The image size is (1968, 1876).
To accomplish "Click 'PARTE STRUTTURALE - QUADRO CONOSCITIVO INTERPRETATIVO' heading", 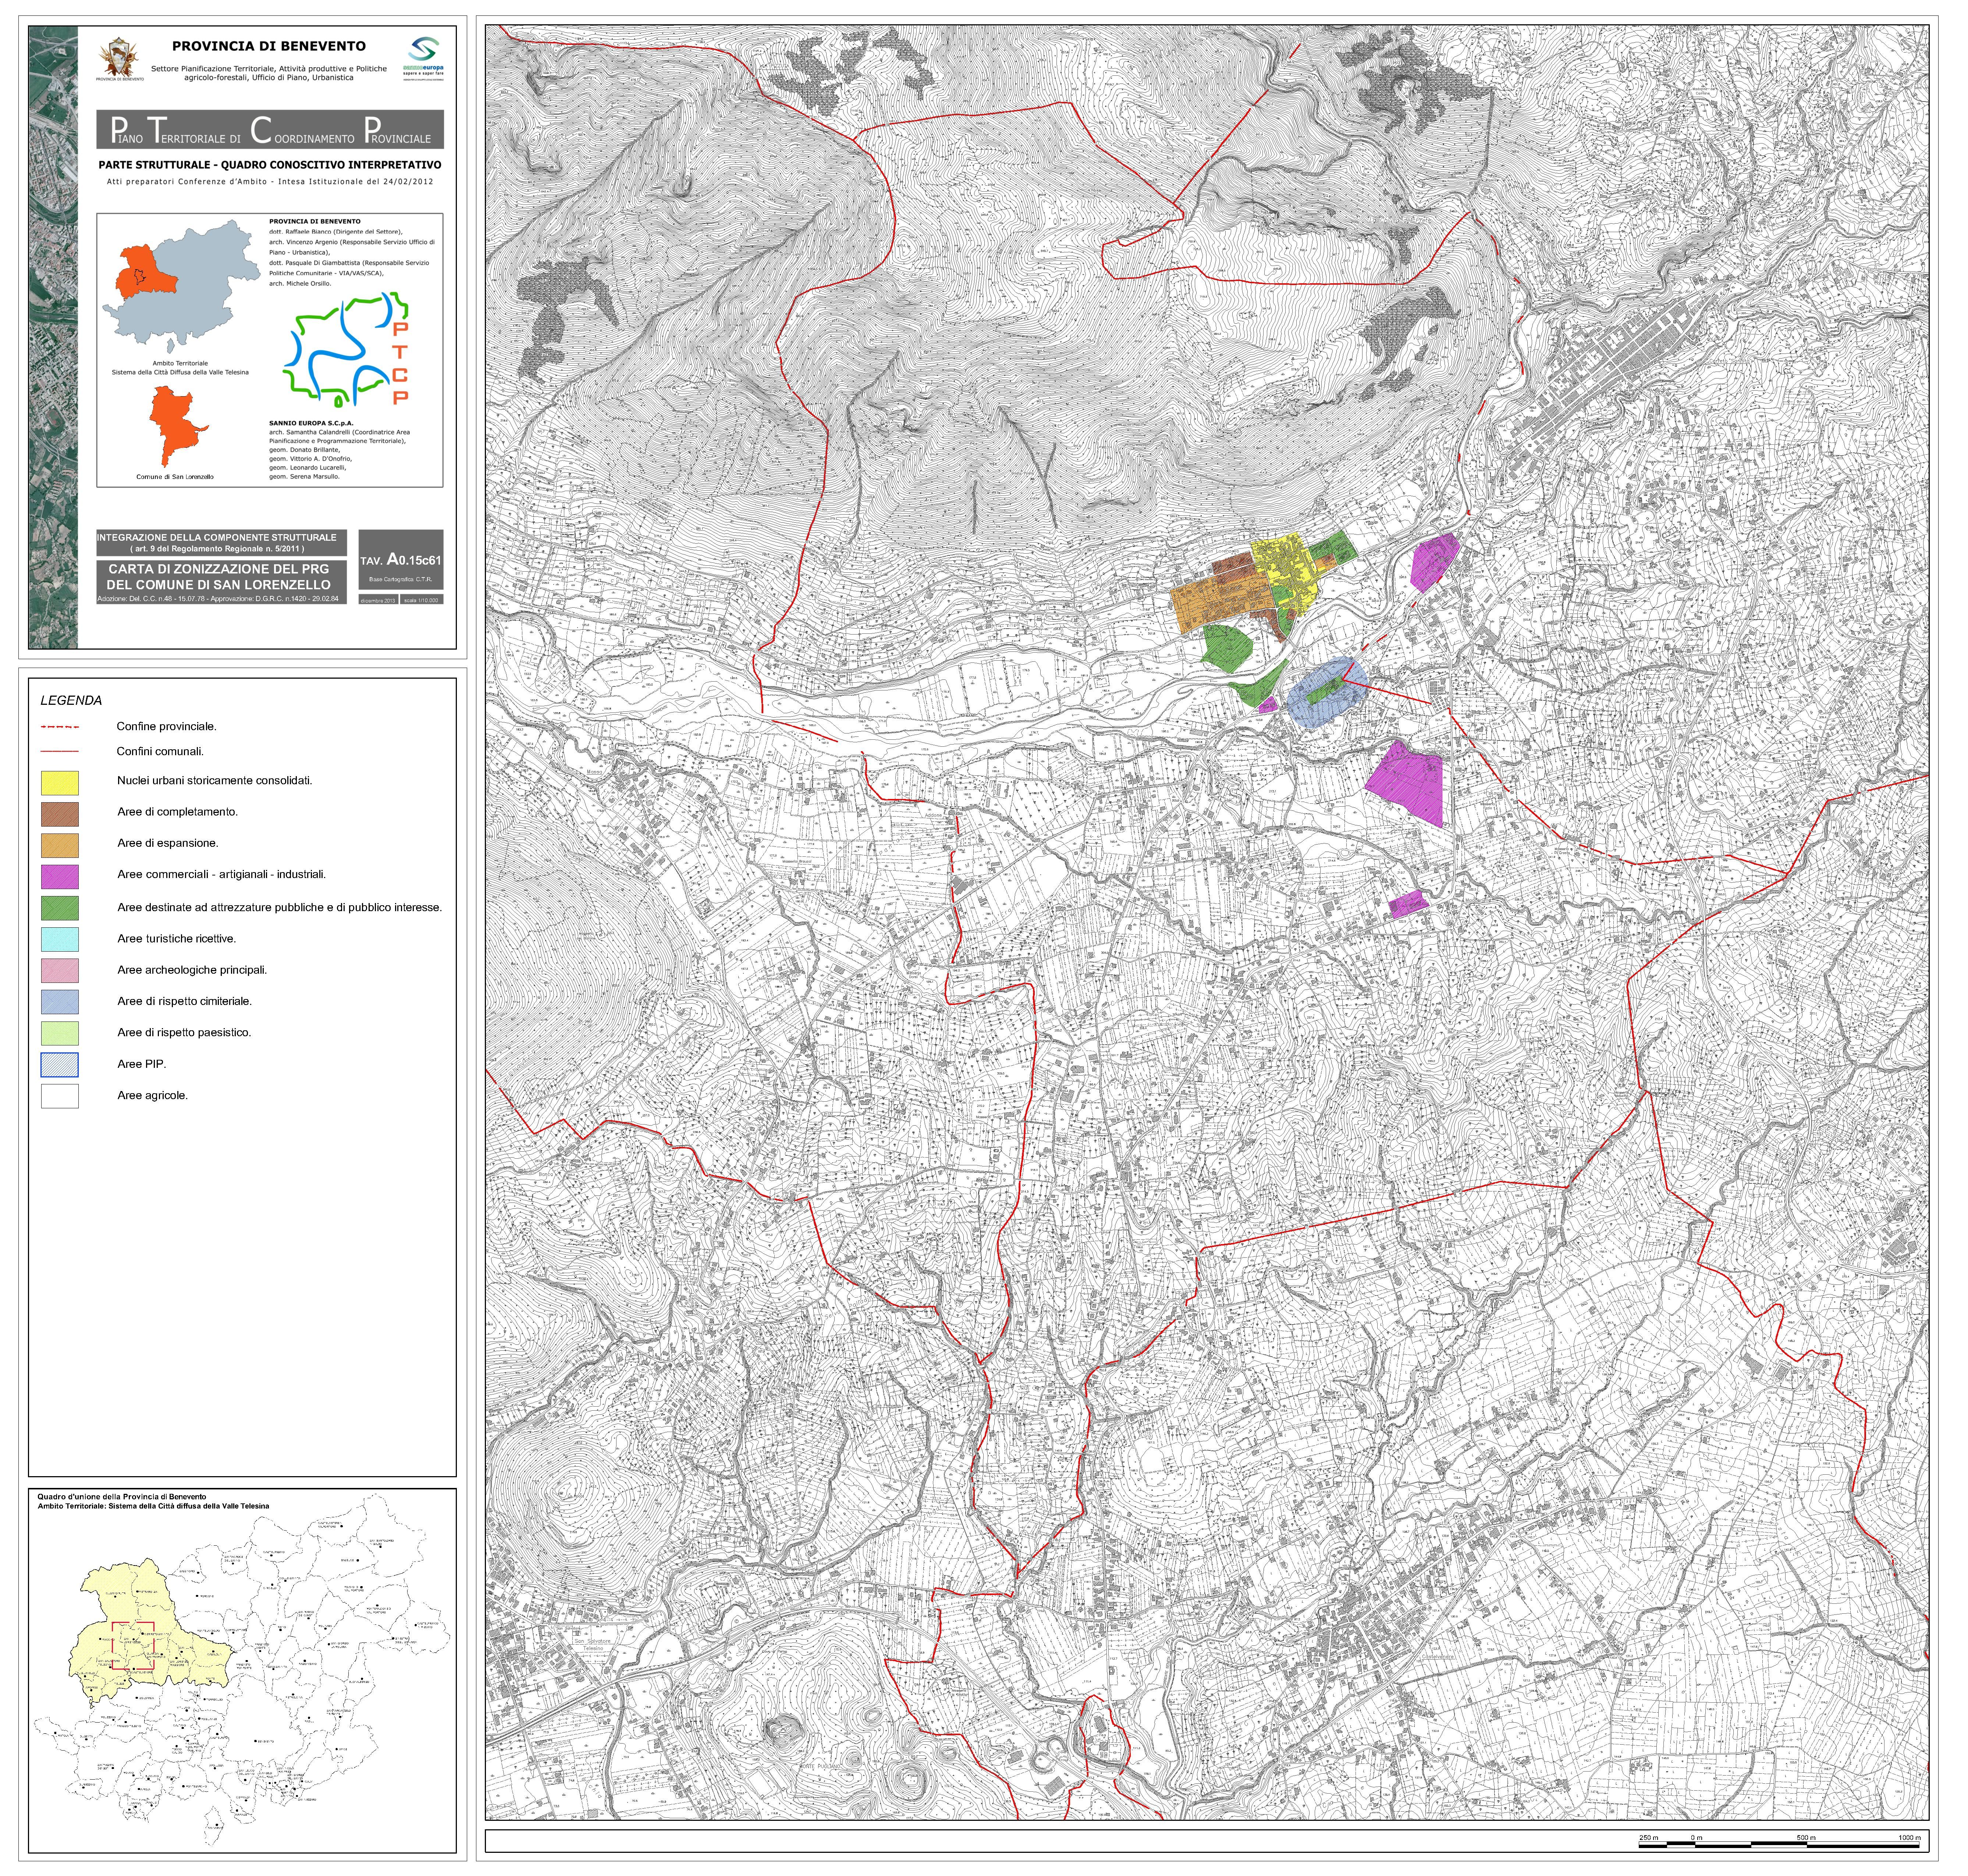I will click(270, 165).
